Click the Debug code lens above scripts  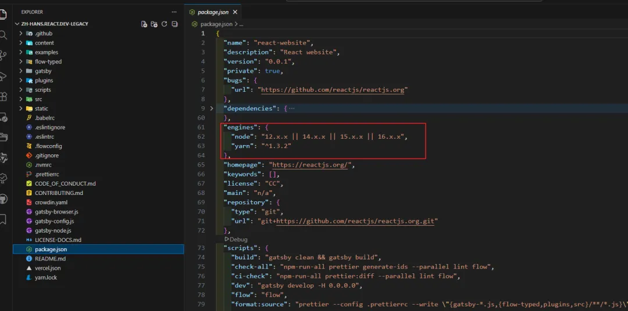pyautogui.click(x=236, y=240)
